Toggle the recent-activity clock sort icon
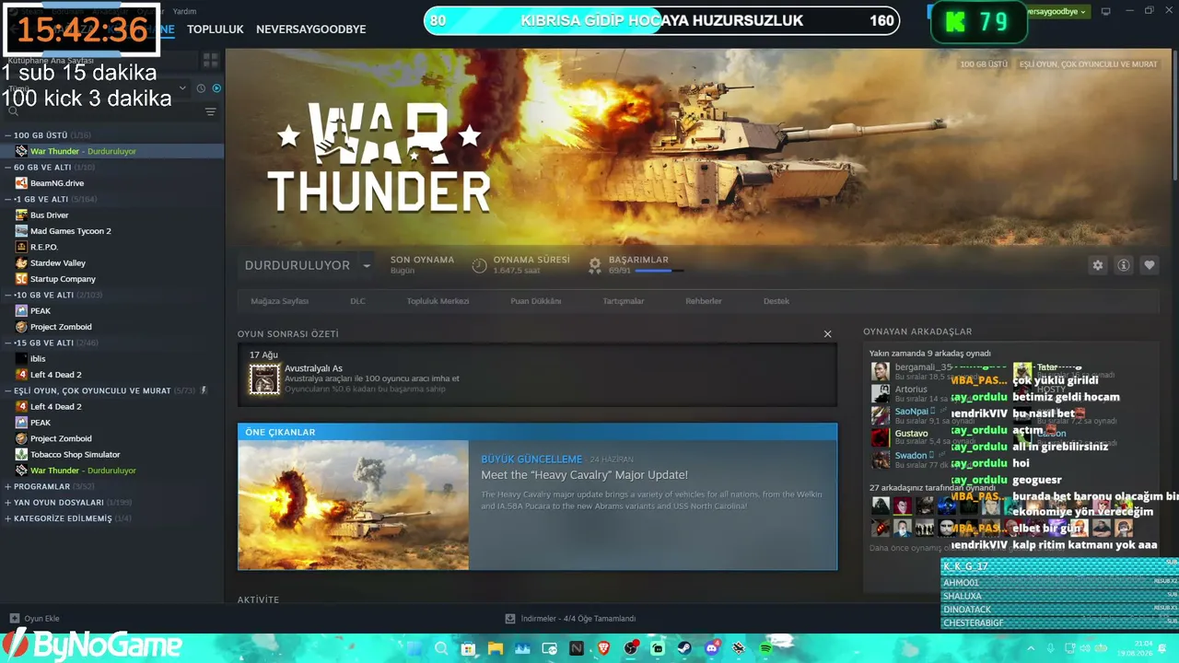The height and width of the screenshot is (663, 1179). tap(201, 88)
